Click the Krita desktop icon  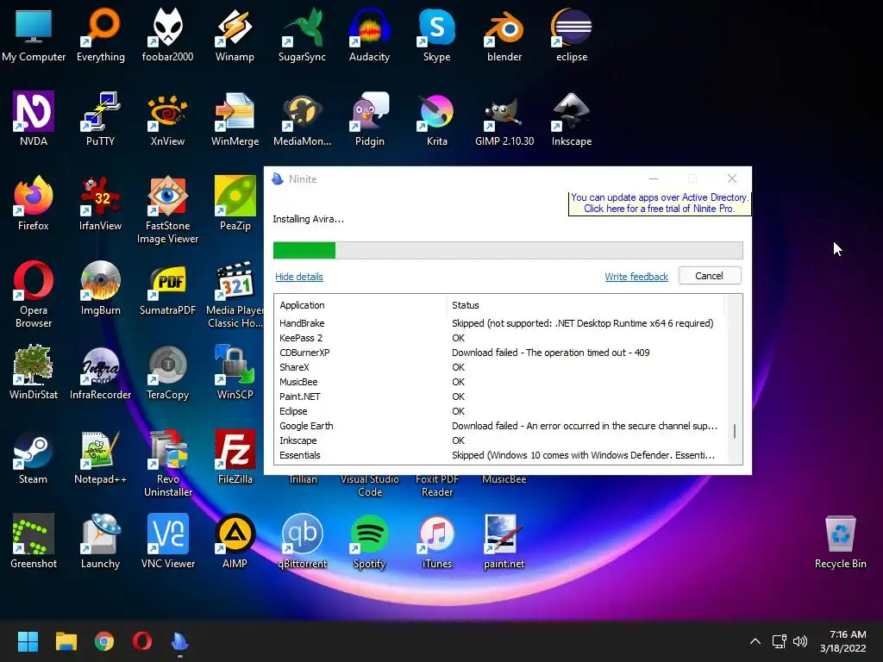point(437,118)
